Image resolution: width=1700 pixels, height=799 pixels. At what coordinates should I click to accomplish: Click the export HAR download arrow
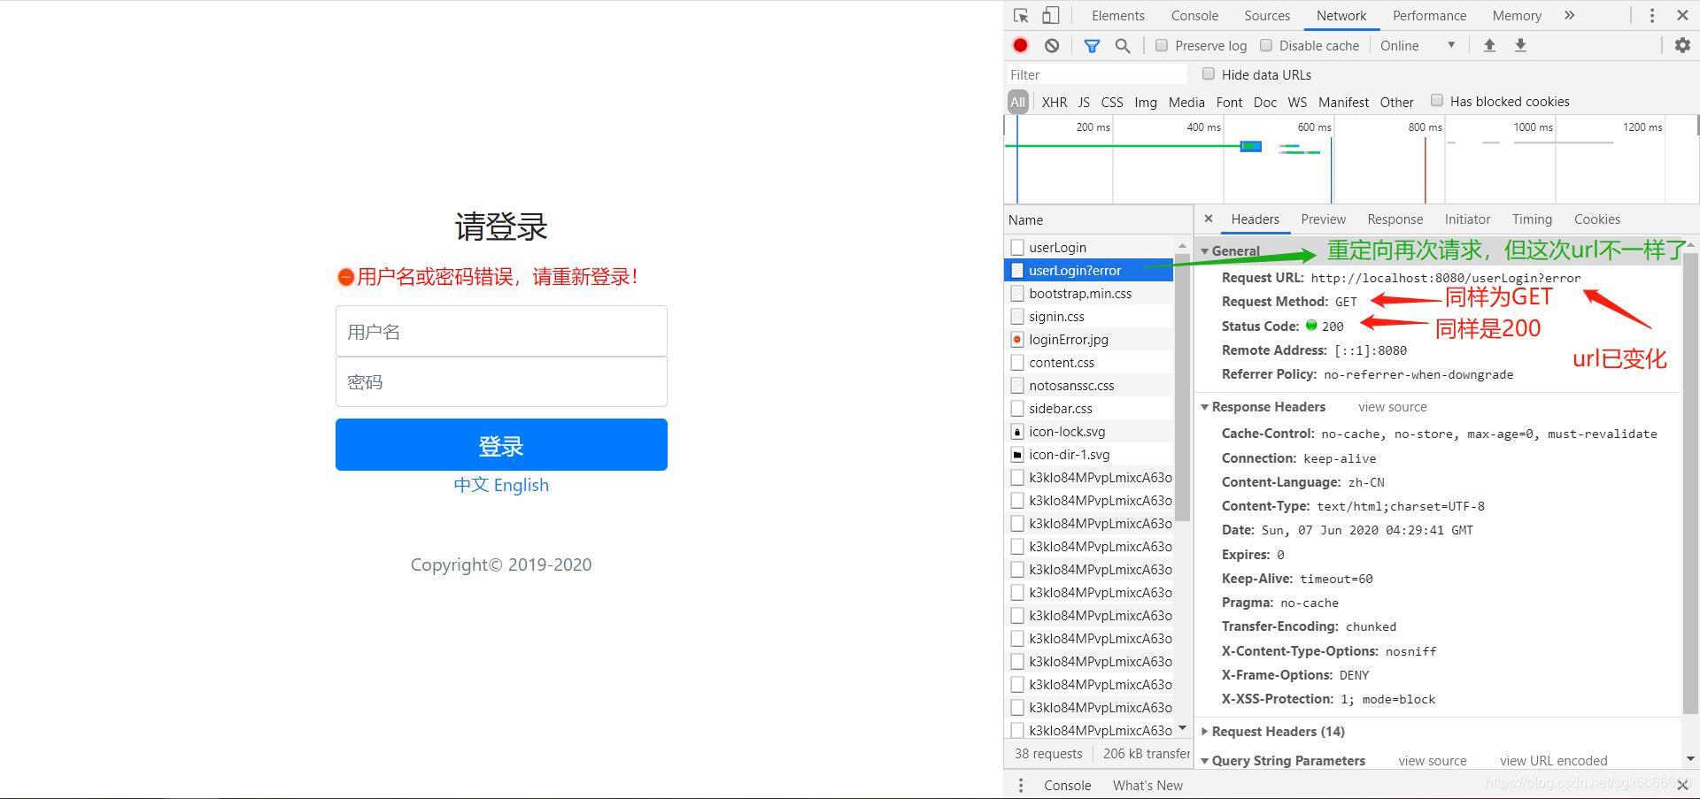pos(1520,45)
